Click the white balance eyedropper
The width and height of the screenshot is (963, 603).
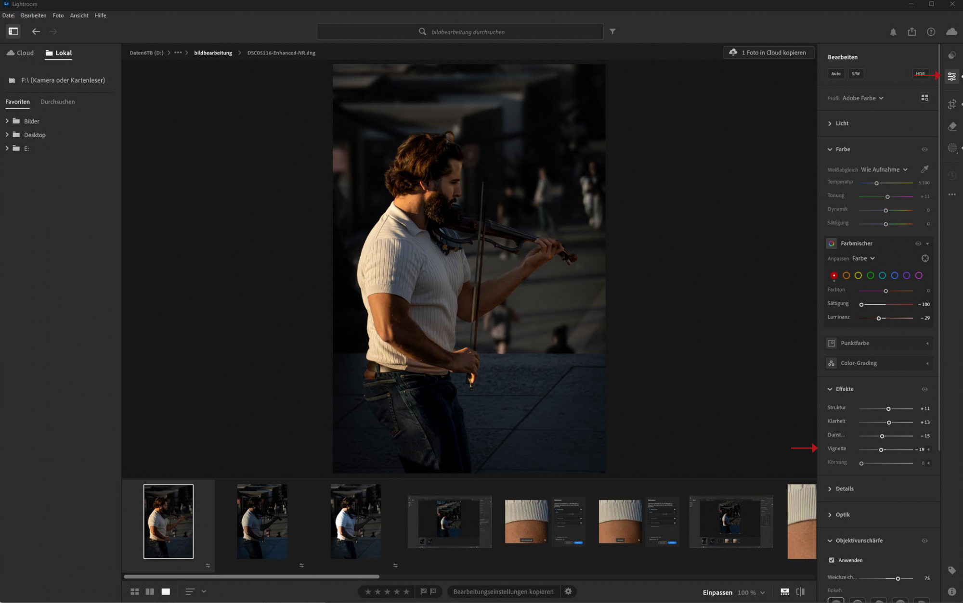pos(924,169)
